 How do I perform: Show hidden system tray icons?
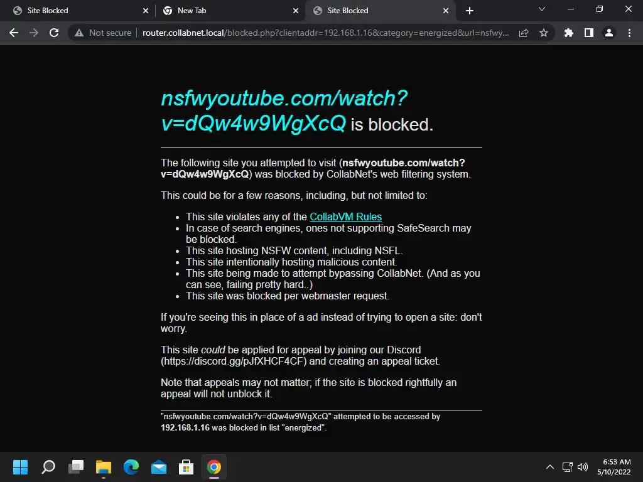(x=550, y=467)
